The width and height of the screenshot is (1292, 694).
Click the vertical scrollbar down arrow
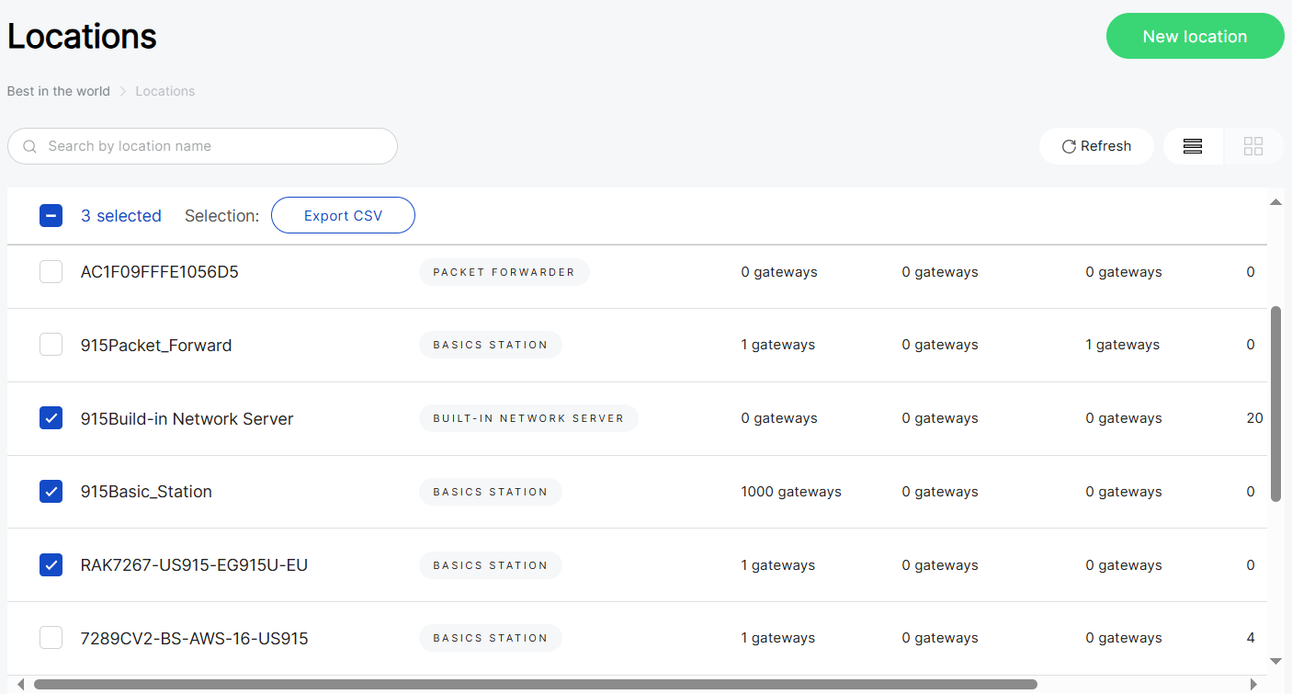click(x=1275, y=661)
